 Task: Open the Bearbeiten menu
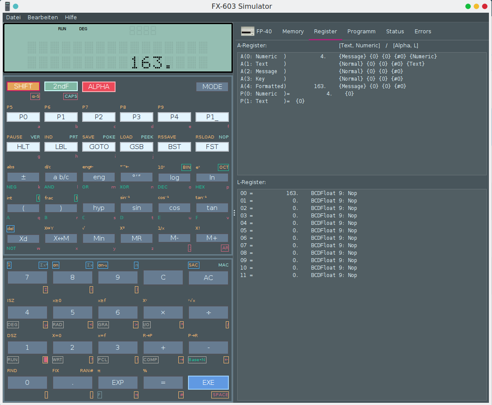point(43,18)
